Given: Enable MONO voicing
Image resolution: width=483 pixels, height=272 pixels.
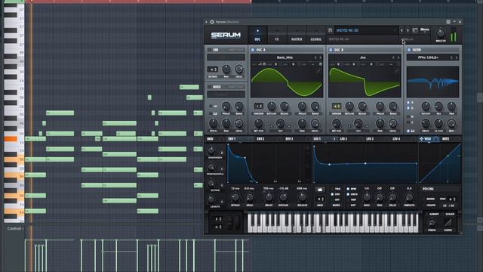Looking at the screenshot, I should 430,199.
